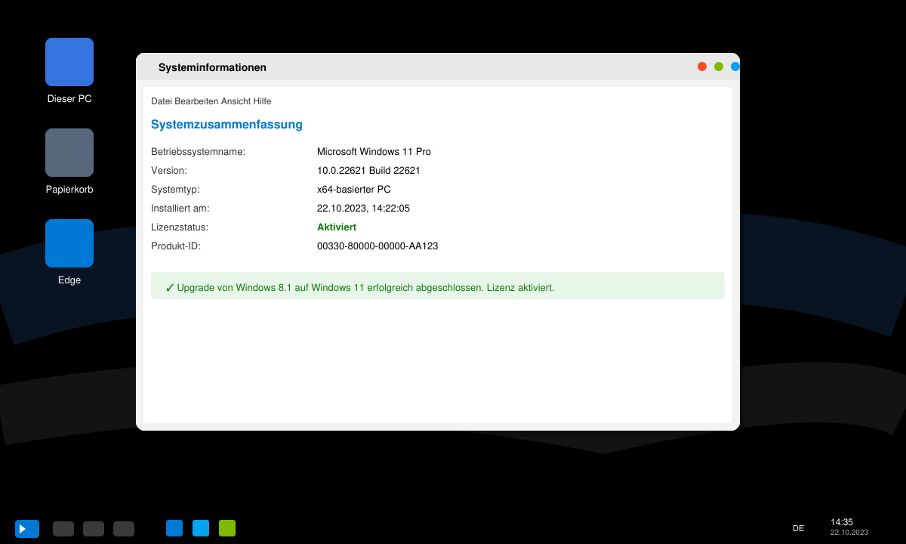The height and width of the screenshot is (544, 906).
Task: Select the Betriebssystemname label
Action: coord(199,152)
